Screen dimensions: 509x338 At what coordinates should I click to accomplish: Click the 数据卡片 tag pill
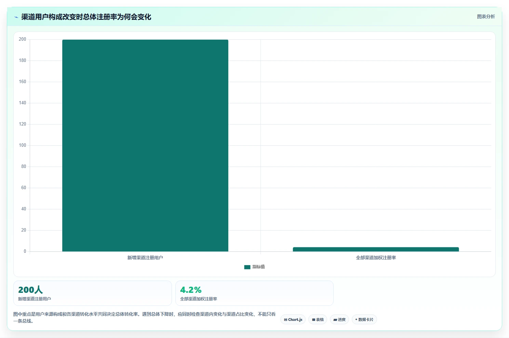(364, 320)
